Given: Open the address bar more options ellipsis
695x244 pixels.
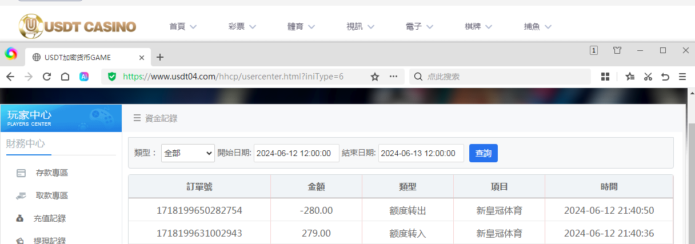Looking at the screenshot, I should [x=393, y=77].
